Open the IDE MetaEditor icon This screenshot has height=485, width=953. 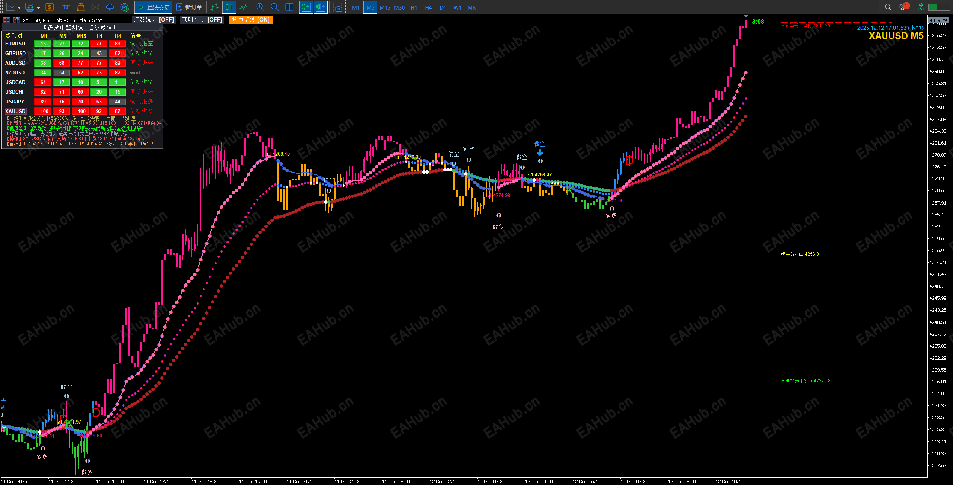pos(66,7)
